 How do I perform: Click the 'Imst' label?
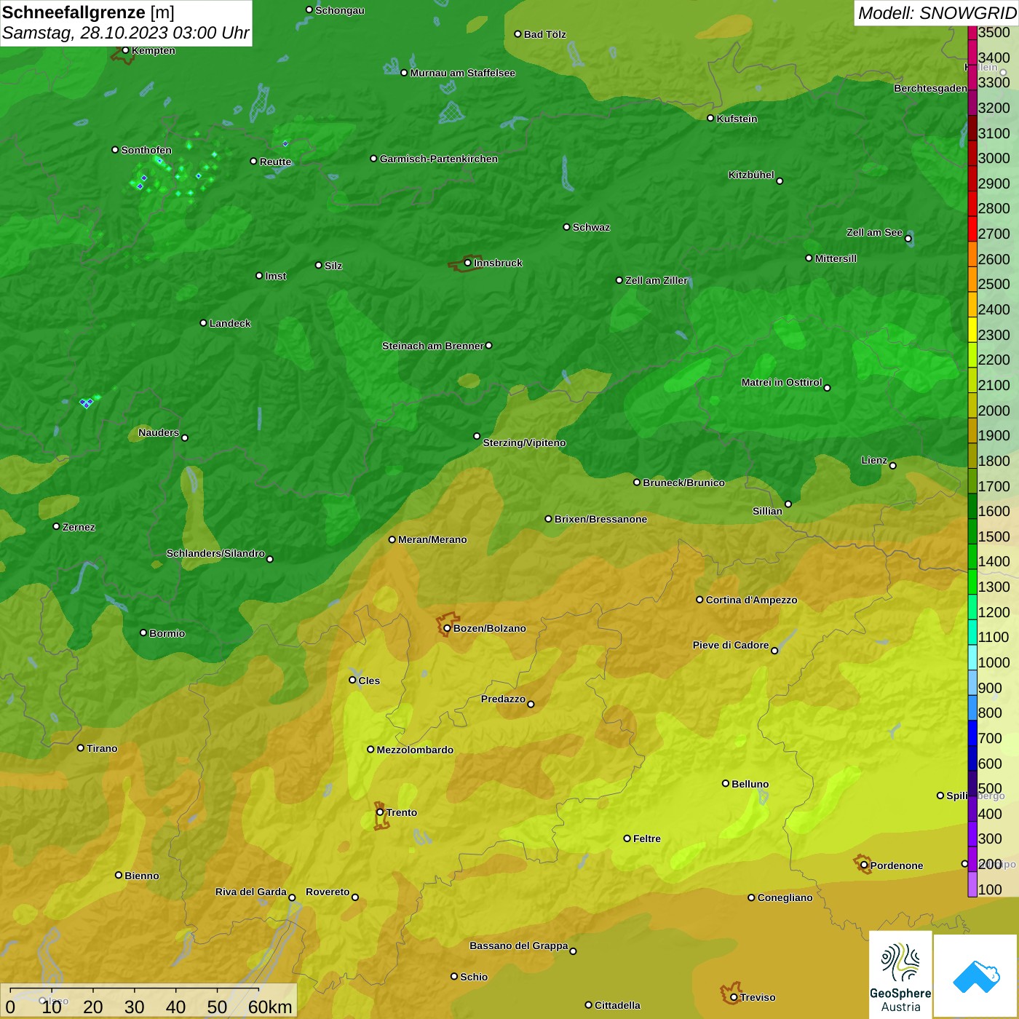pos(275,276)
